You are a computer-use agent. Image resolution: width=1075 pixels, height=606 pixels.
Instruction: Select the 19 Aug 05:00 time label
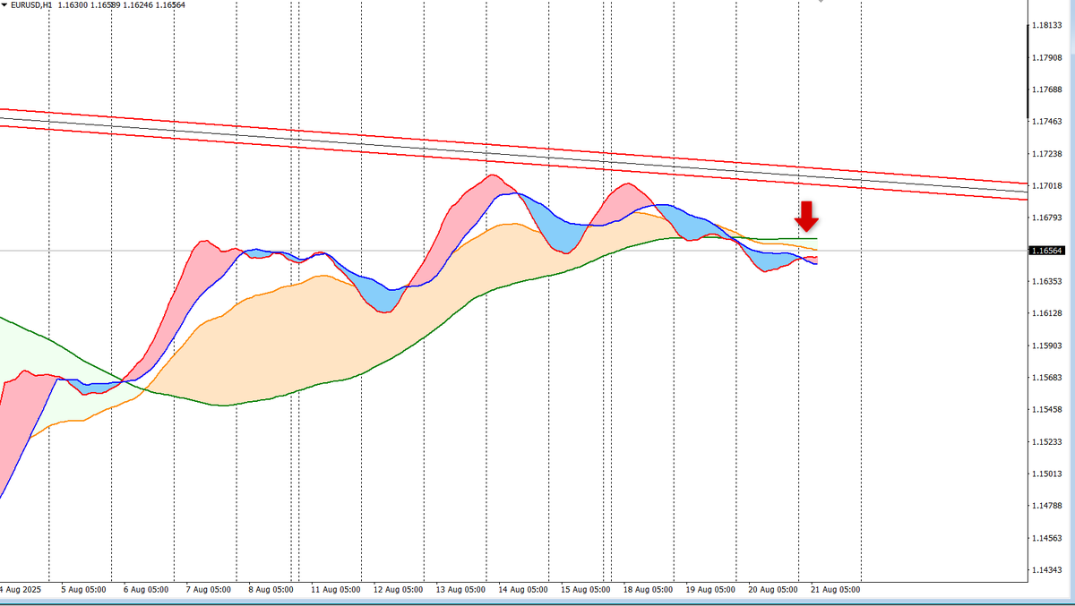click(710, 590)
